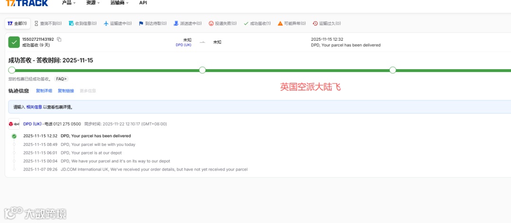Image resolution: width=511 pixels, height=223 pixels.
Task: Select the 到达待取(0) filter tab
Action: tap(152, 24)
